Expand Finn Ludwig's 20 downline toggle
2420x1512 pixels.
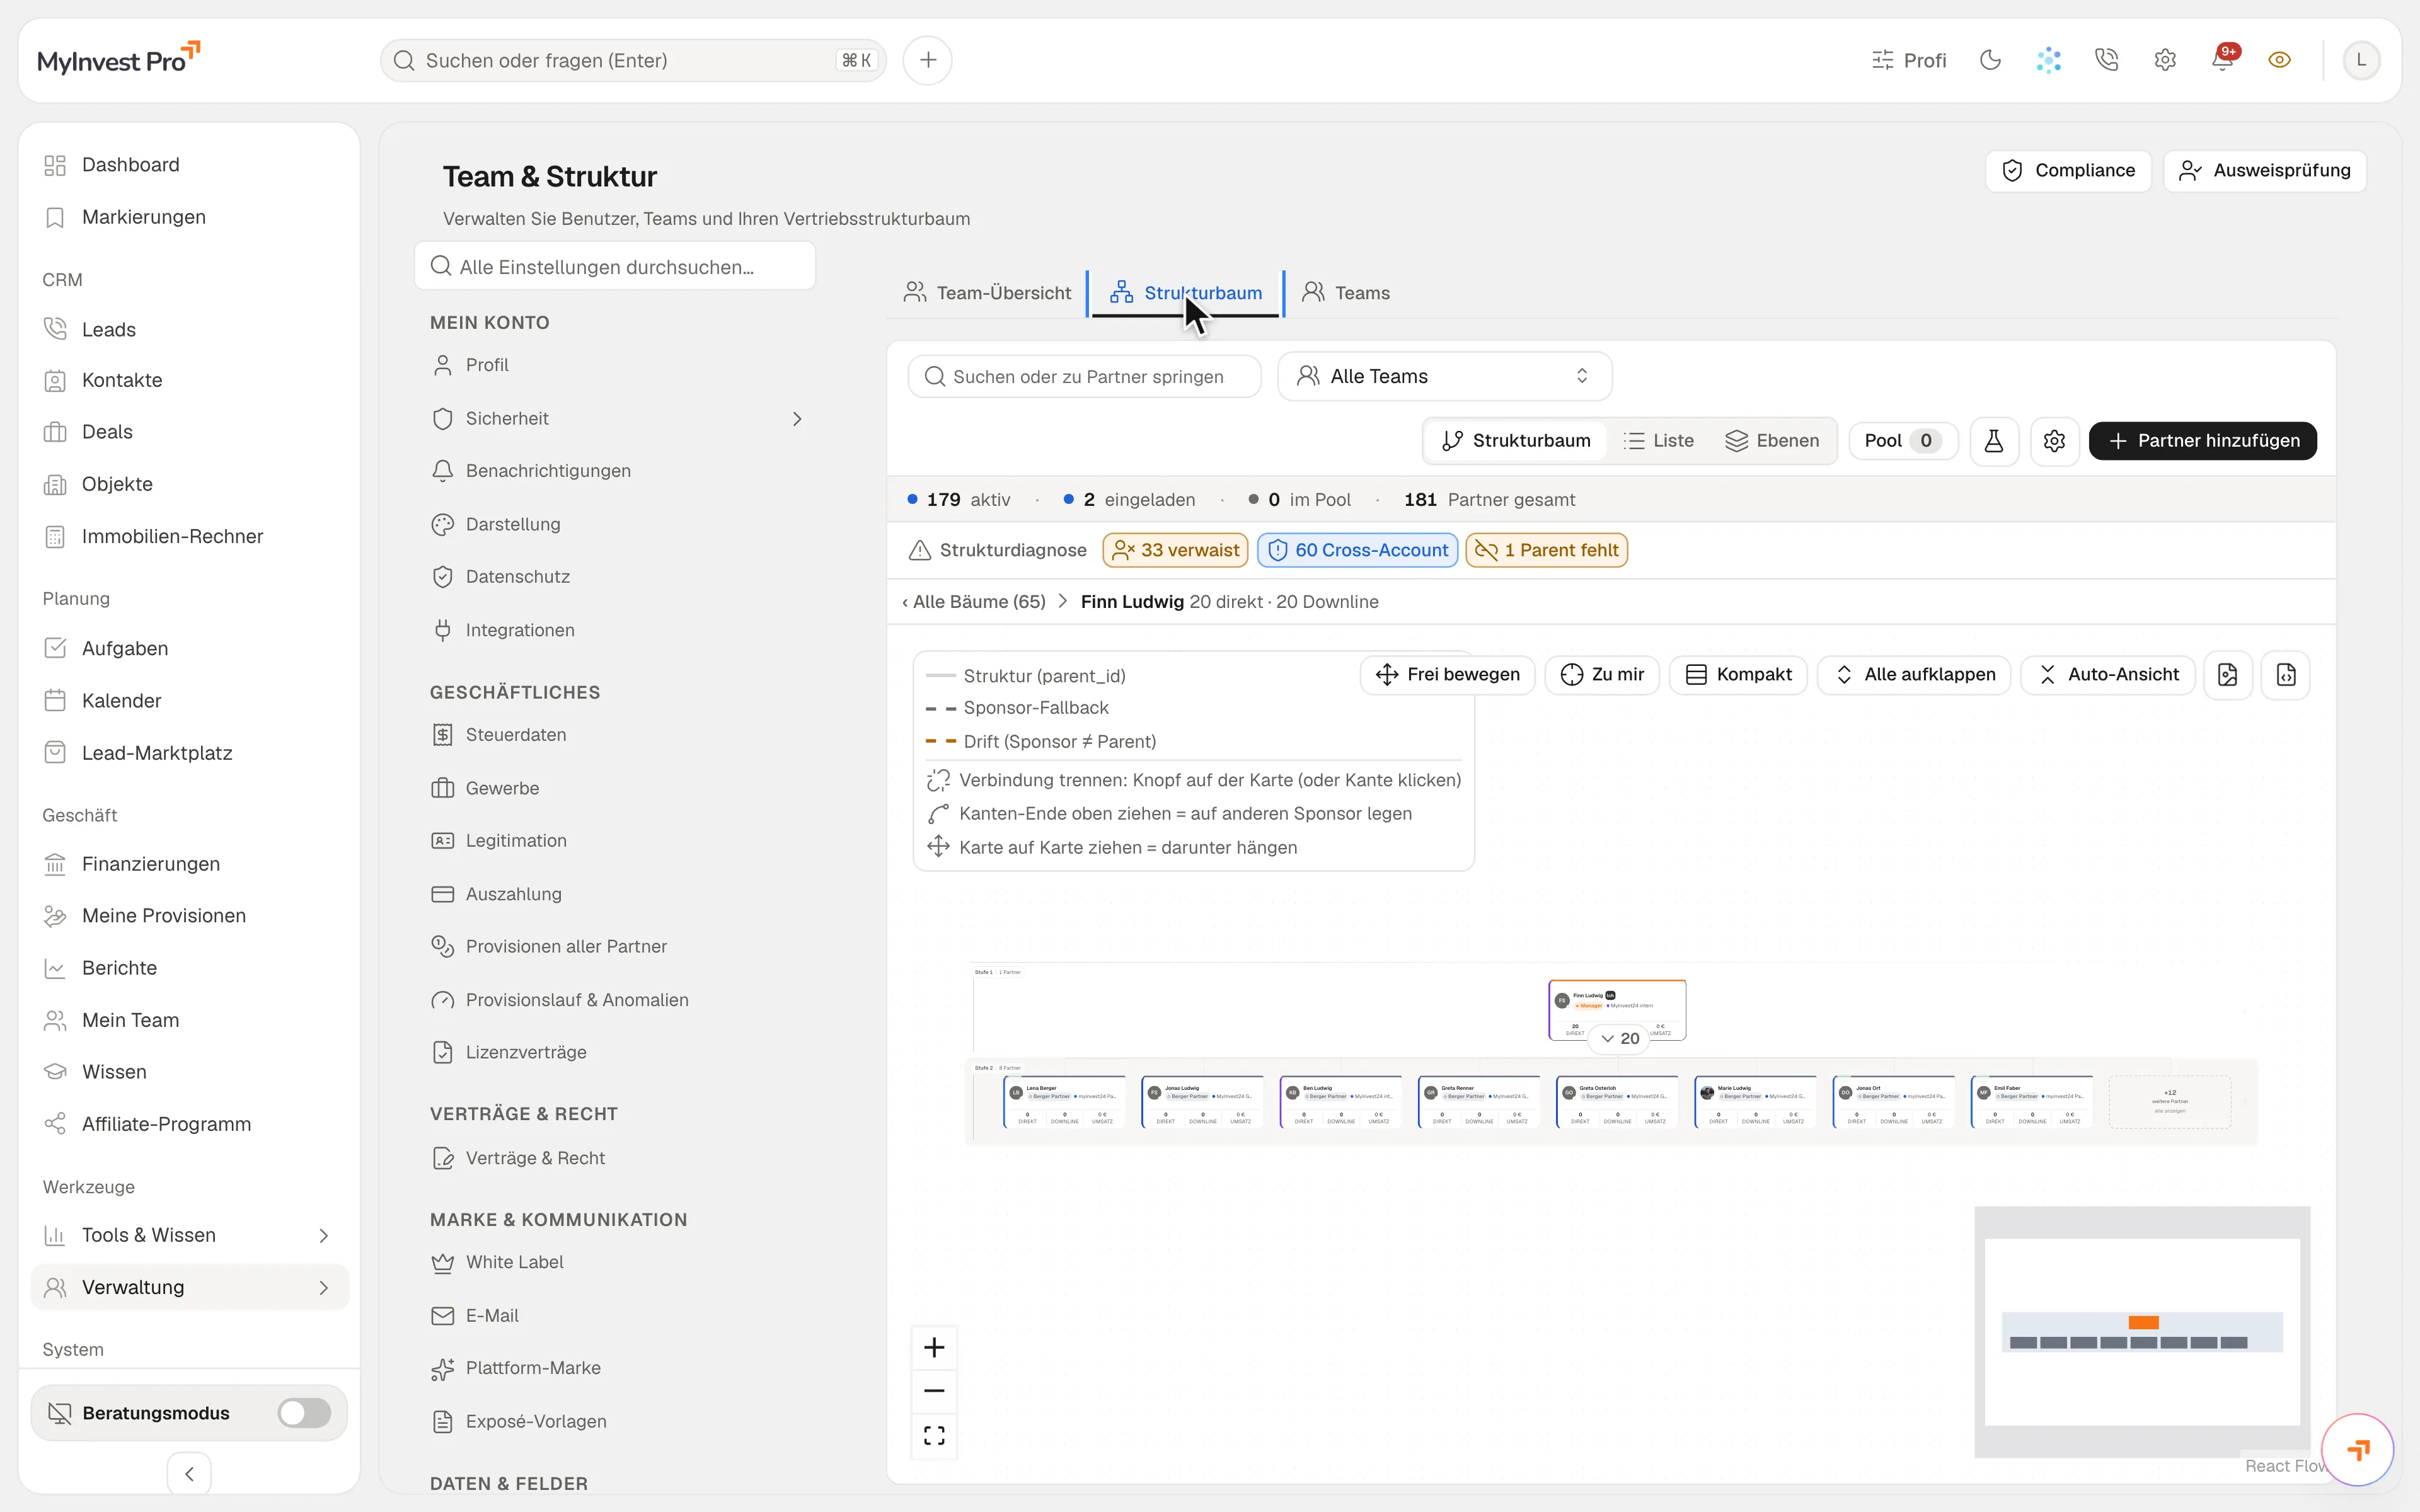1620,1038
